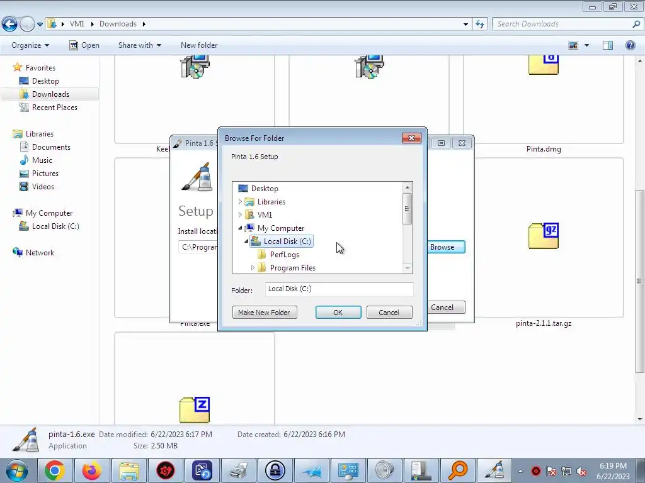Click Make New Folder button
Viewport: 645px width, 483px height.
tap(264, 312)
